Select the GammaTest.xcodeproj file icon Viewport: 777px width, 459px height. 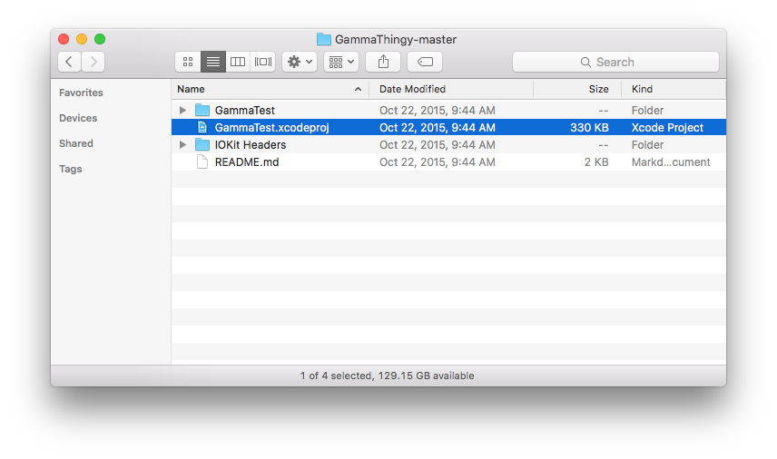click(x=202, y=127)
